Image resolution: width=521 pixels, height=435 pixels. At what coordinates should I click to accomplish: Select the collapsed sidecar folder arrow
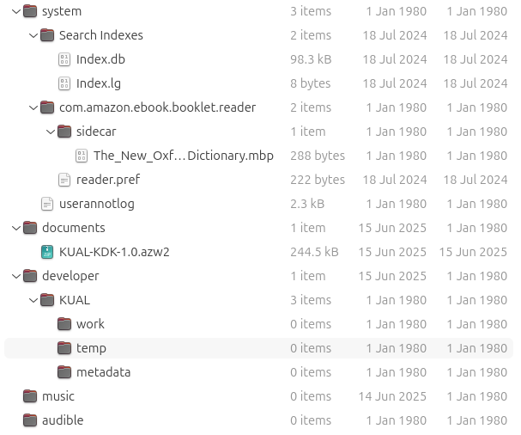point(51,132)
